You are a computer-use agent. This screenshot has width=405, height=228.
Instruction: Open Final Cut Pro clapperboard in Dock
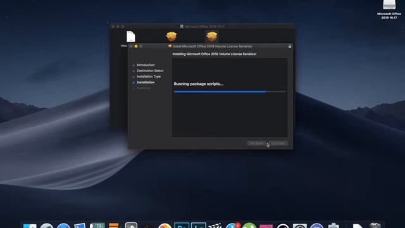(215, 225)
